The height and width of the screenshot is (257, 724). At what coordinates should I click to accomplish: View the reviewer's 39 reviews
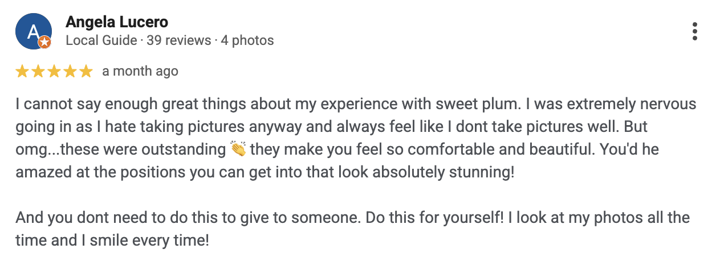179,40
